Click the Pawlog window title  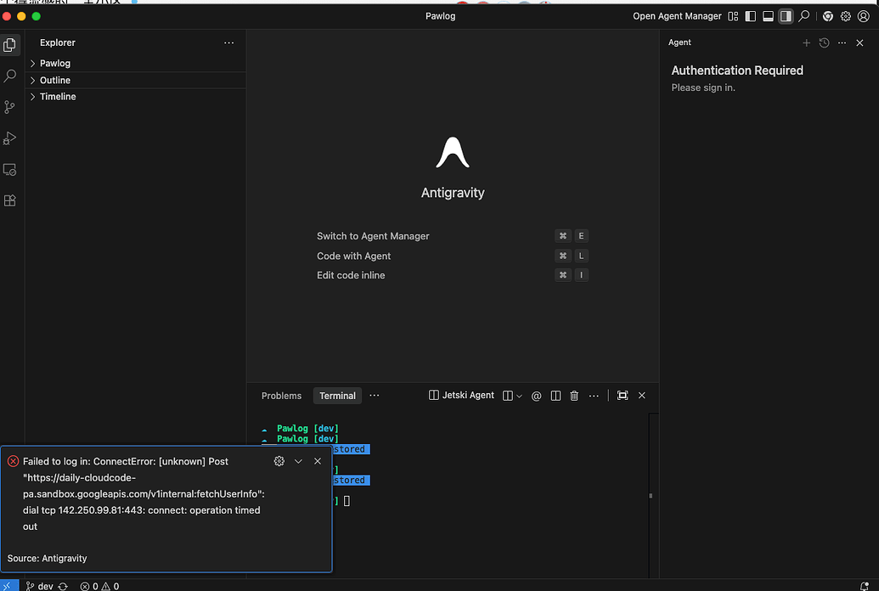tap(440, 16)
